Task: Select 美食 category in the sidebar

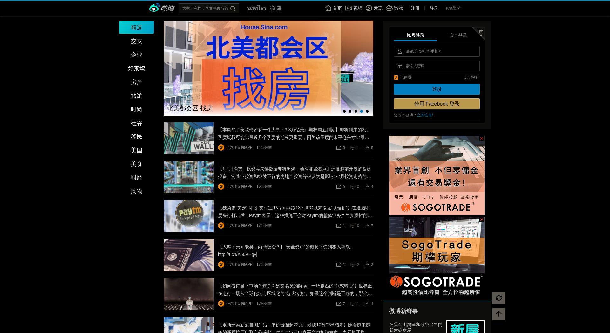Action: (137, 164)
